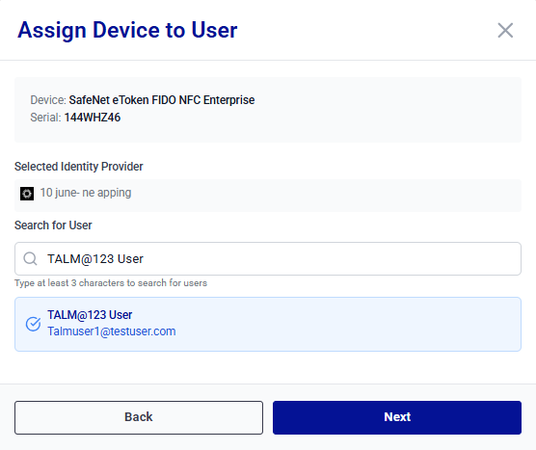Click the 10 june- ne apping provider field
This screenshot has width=536, height=450.
click(268, 195)
